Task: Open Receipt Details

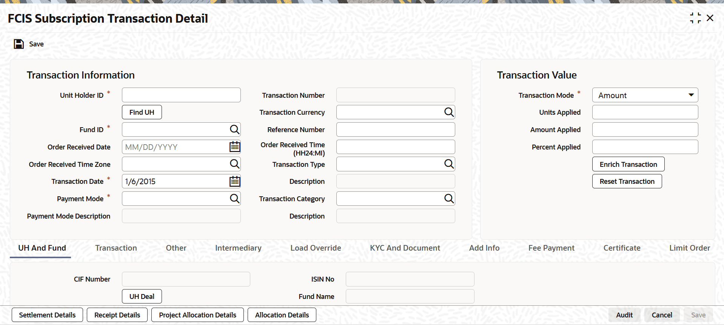Action: 117,315
